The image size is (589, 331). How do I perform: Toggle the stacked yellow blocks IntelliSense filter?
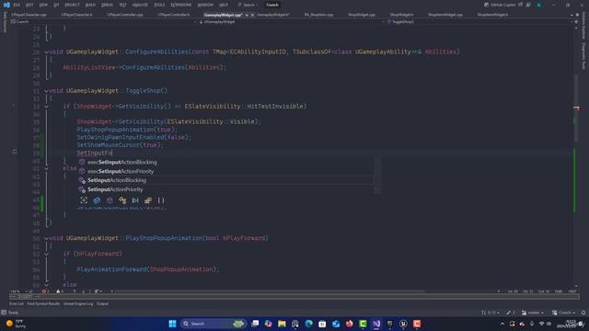click(x=148, y=200)
